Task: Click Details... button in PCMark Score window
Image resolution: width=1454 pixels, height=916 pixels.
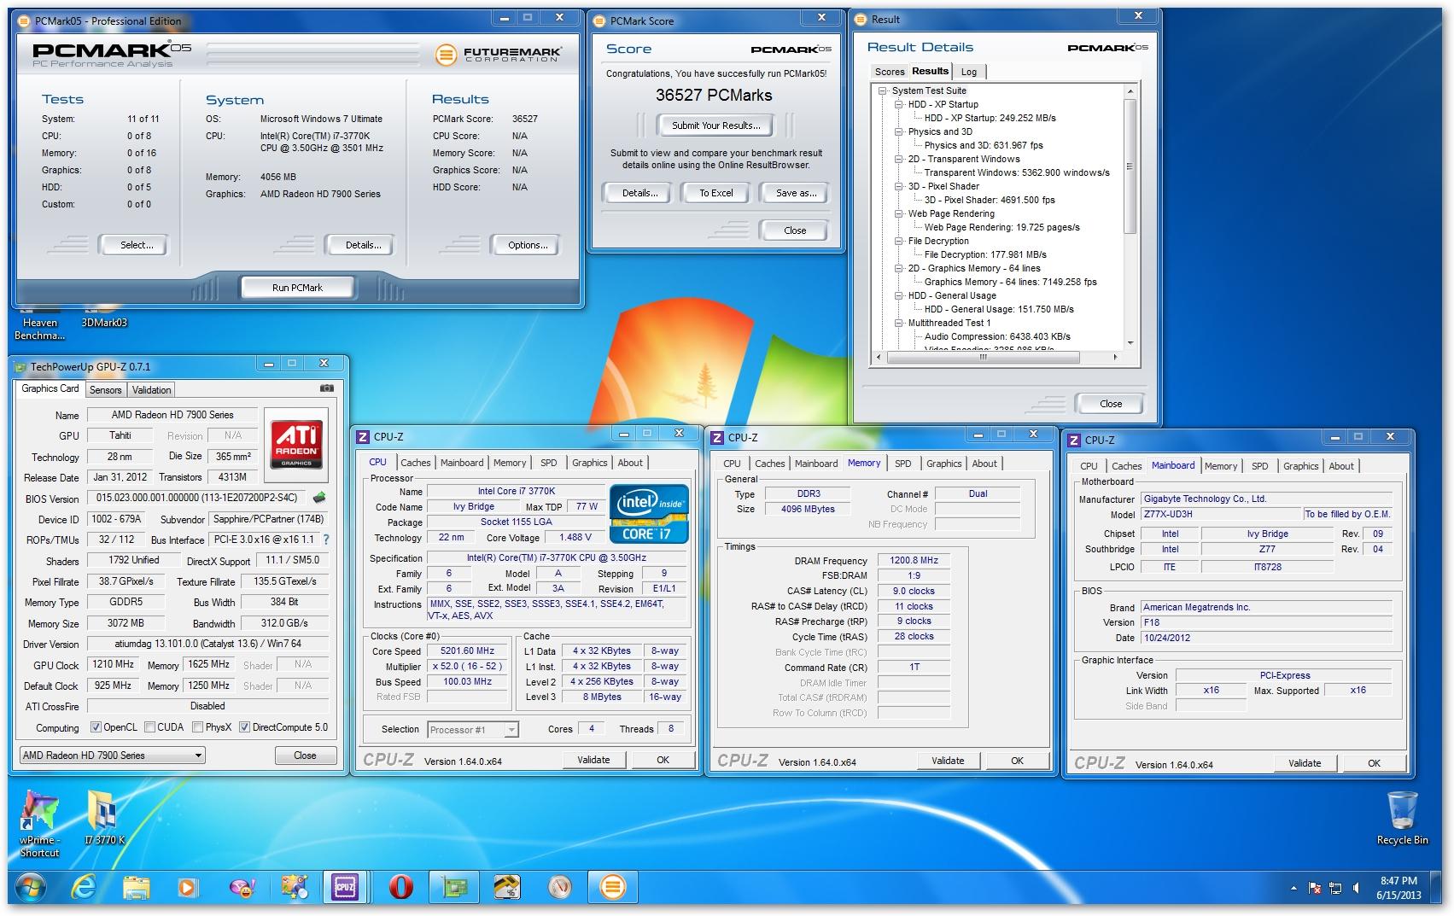Action: tap(639, 193)
